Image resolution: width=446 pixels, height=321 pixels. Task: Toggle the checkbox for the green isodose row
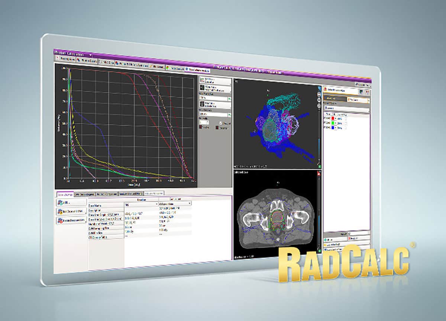coord(324,123)
